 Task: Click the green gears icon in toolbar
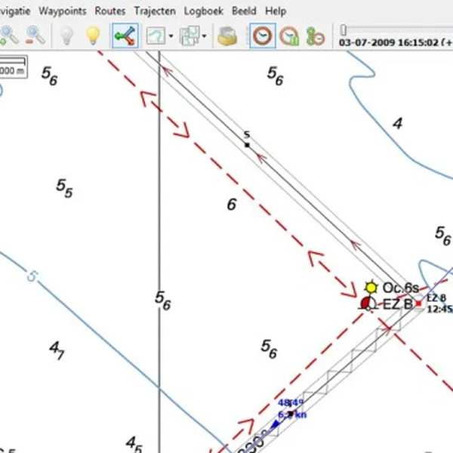tap(315, 35)
